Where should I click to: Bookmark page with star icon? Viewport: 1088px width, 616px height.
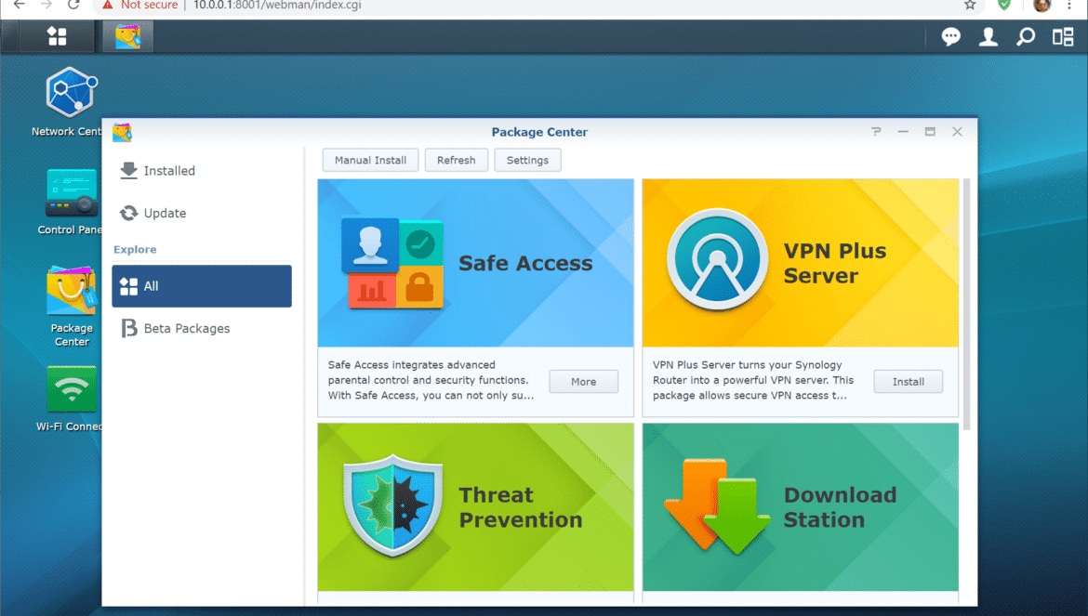pyautogui.click(x=970, y=6)
